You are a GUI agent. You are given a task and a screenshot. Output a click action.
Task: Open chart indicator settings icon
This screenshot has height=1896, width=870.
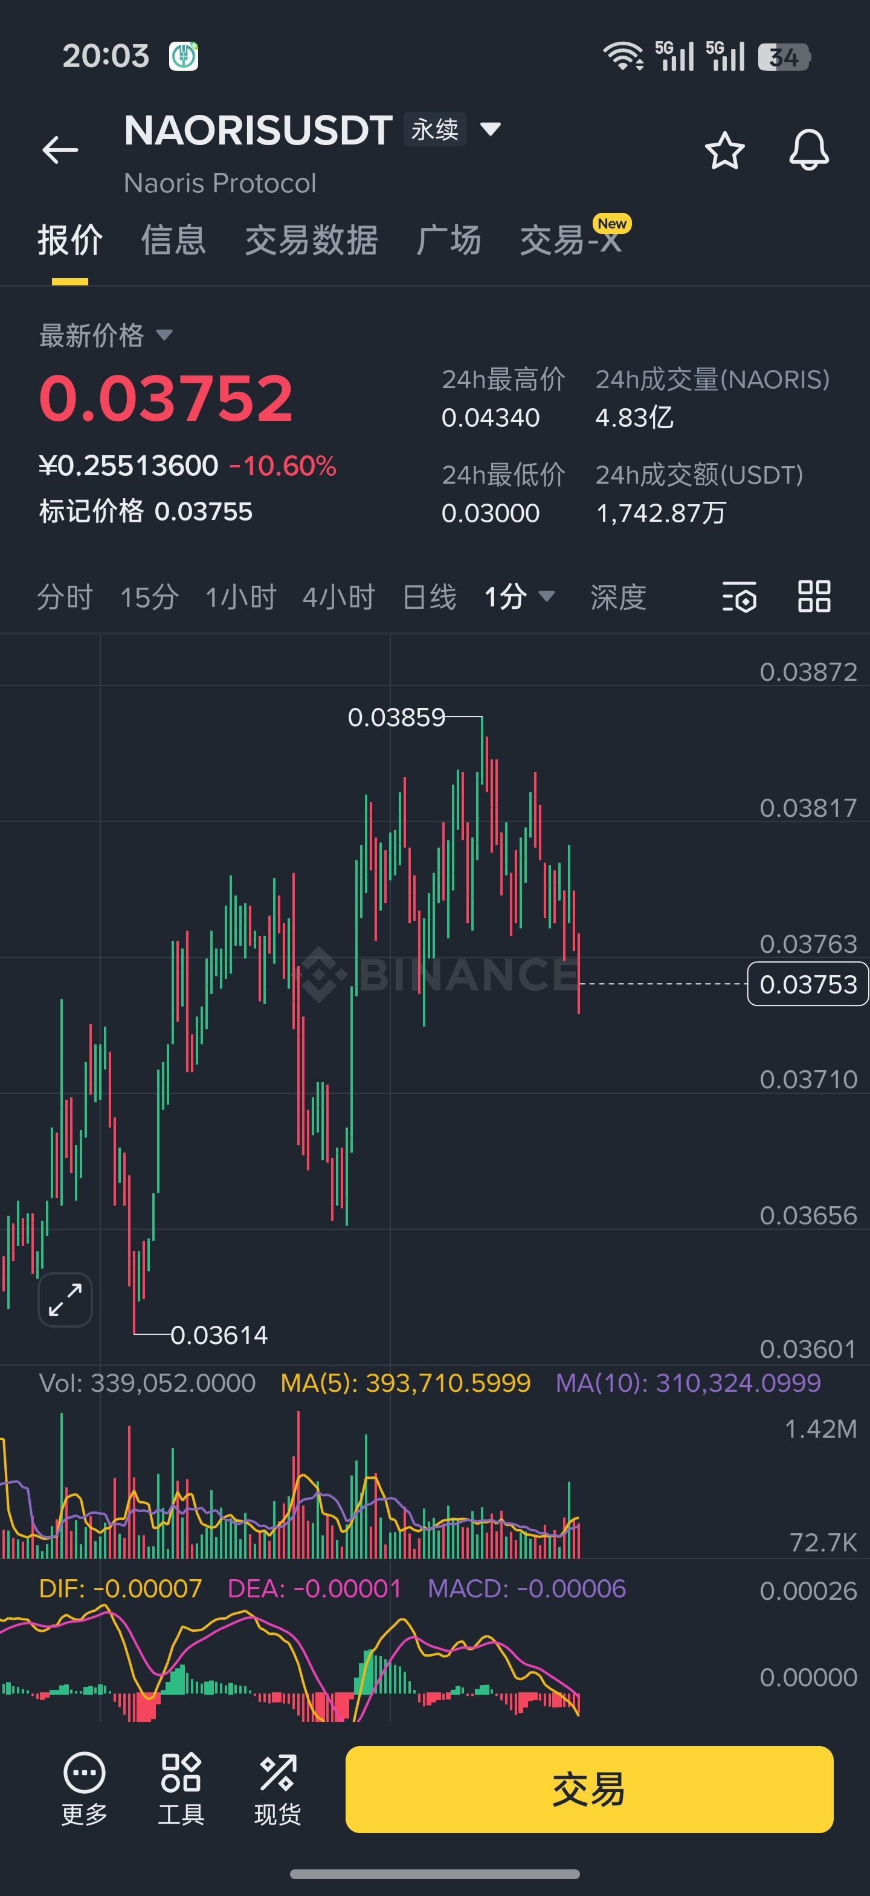coord(739,596)
